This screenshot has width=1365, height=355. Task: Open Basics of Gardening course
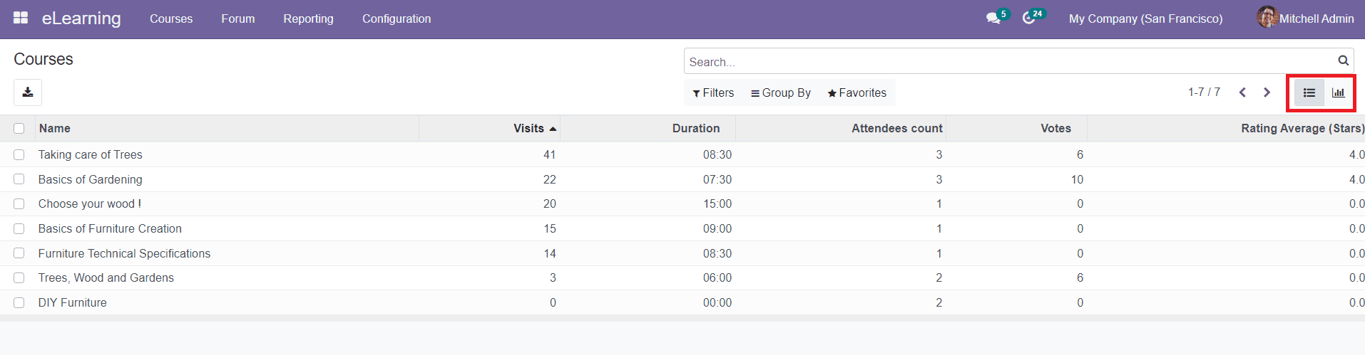click(91, 179)
